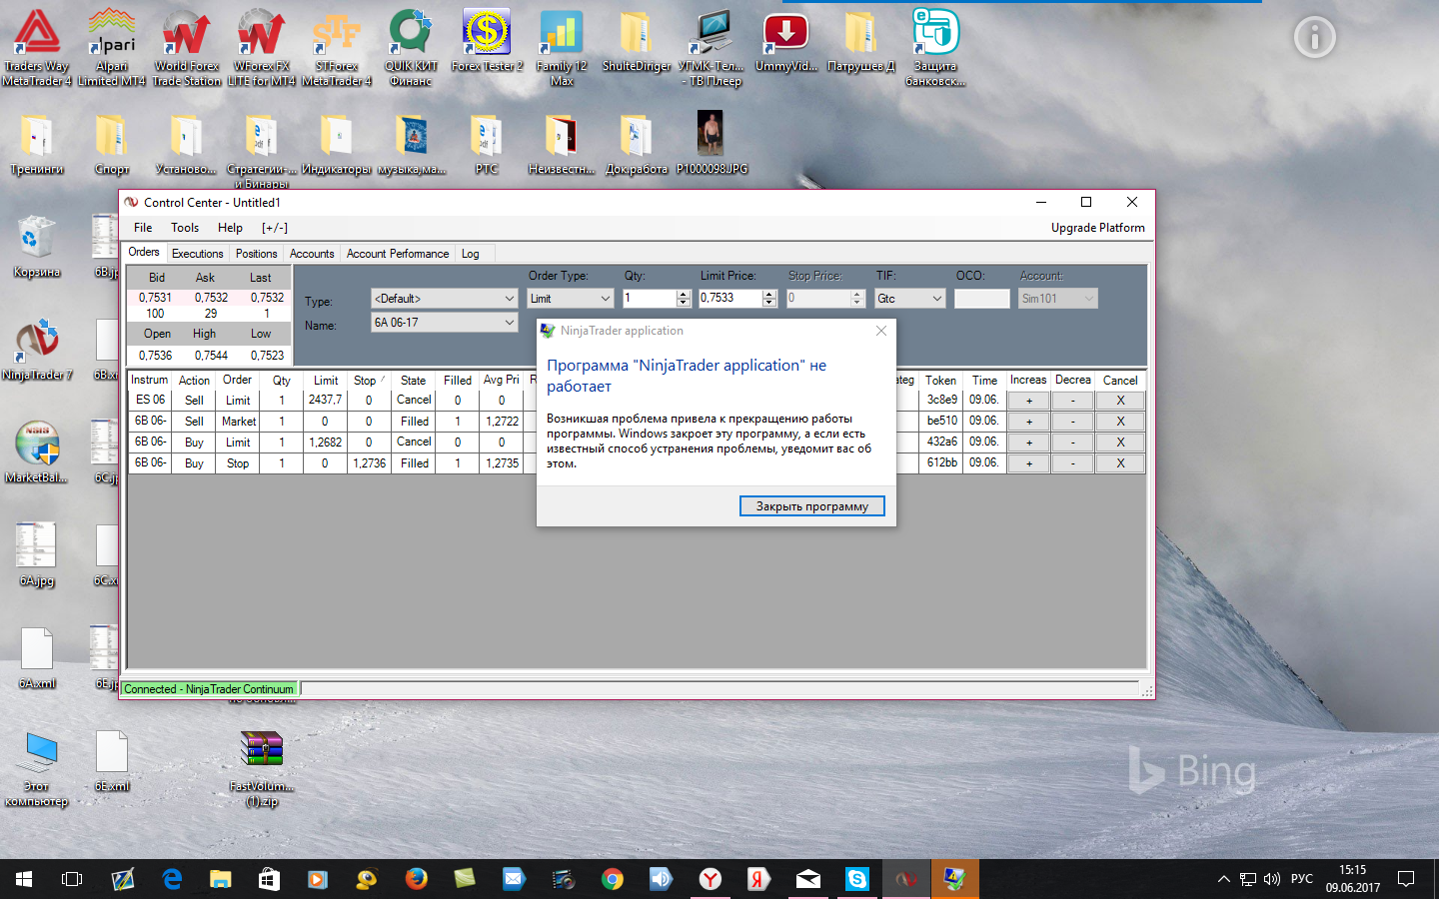This screenshot has height=899, width=1439.
Task: Select the NinjaTrader 7 desktop shortcut
Action: (x=37, y=350)
